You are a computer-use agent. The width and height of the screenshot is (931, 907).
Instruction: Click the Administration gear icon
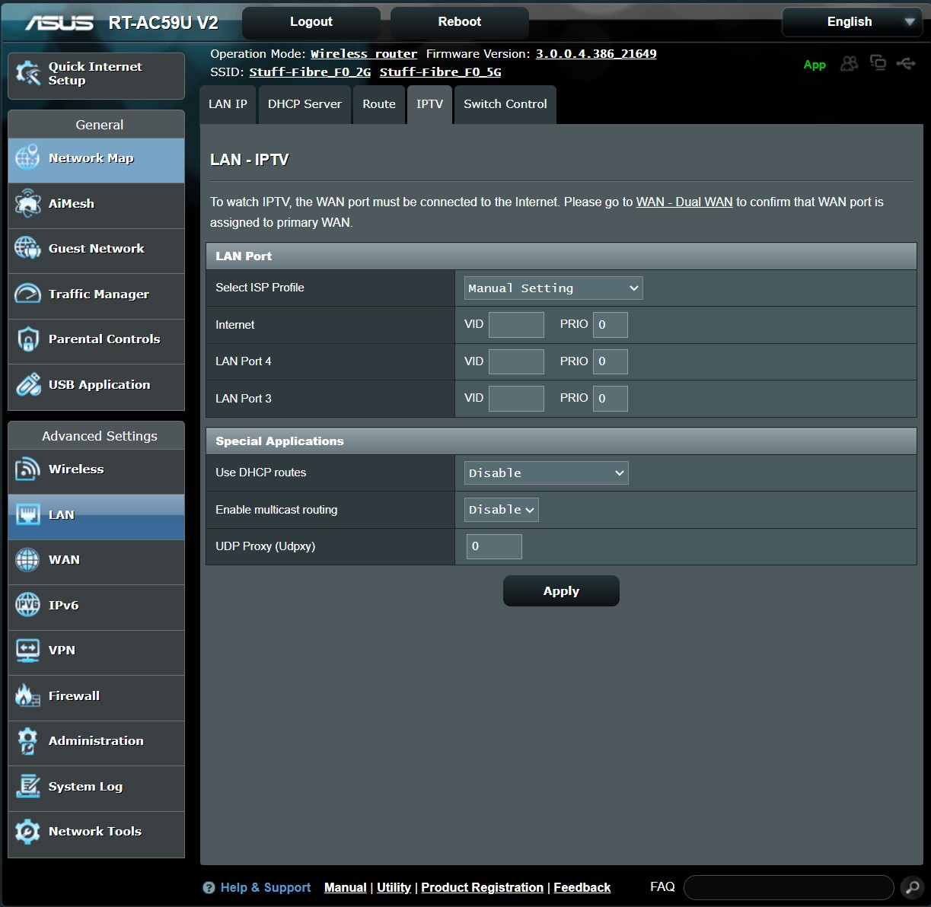27,741
